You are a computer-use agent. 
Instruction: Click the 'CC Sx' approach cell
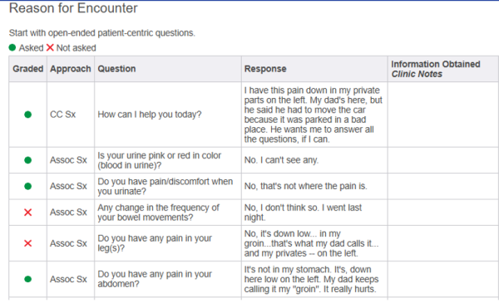click(62, 115)
